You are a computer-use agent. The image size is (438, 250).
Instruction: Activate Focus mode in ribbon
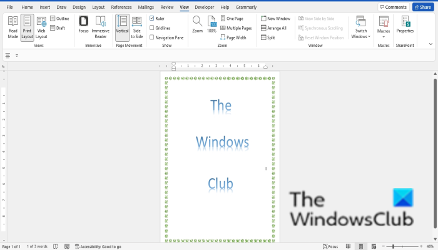pos(83,24)
